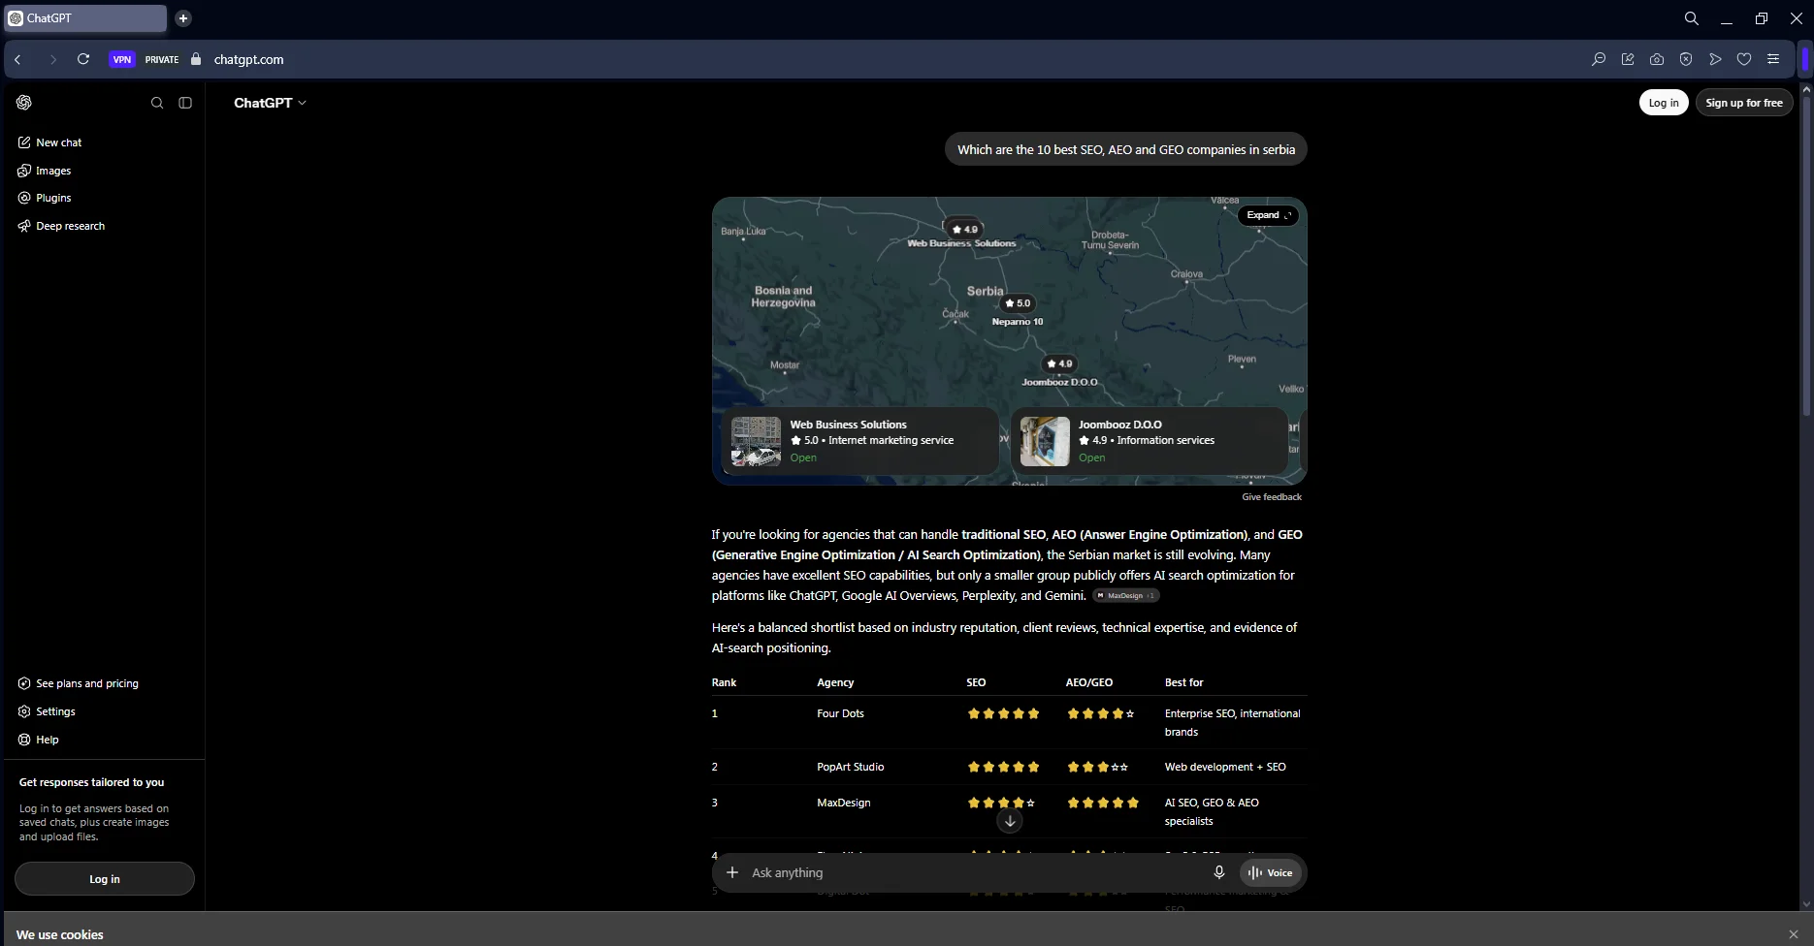The height and width of the screenshot is (946, 1814).
Task: Click browser edit/note icon in toolbar
Action: click(1628, 59)
